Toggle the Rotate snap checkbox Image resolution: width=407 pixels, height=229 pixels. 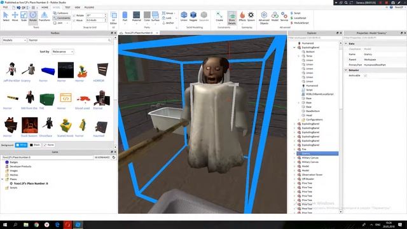74,15
